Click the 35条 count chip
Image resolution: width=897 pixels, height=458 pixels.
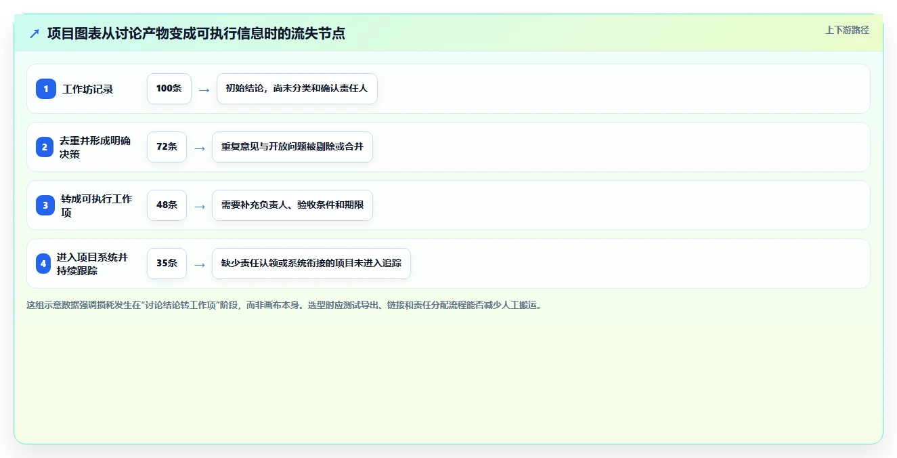pyautogui.click(x=167, y=264)
